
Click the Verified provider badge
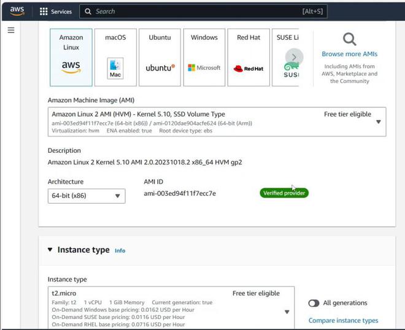coord(284,193)
